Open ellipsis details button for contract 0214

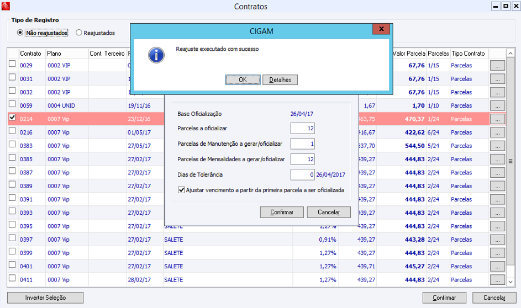click(497, 119)
